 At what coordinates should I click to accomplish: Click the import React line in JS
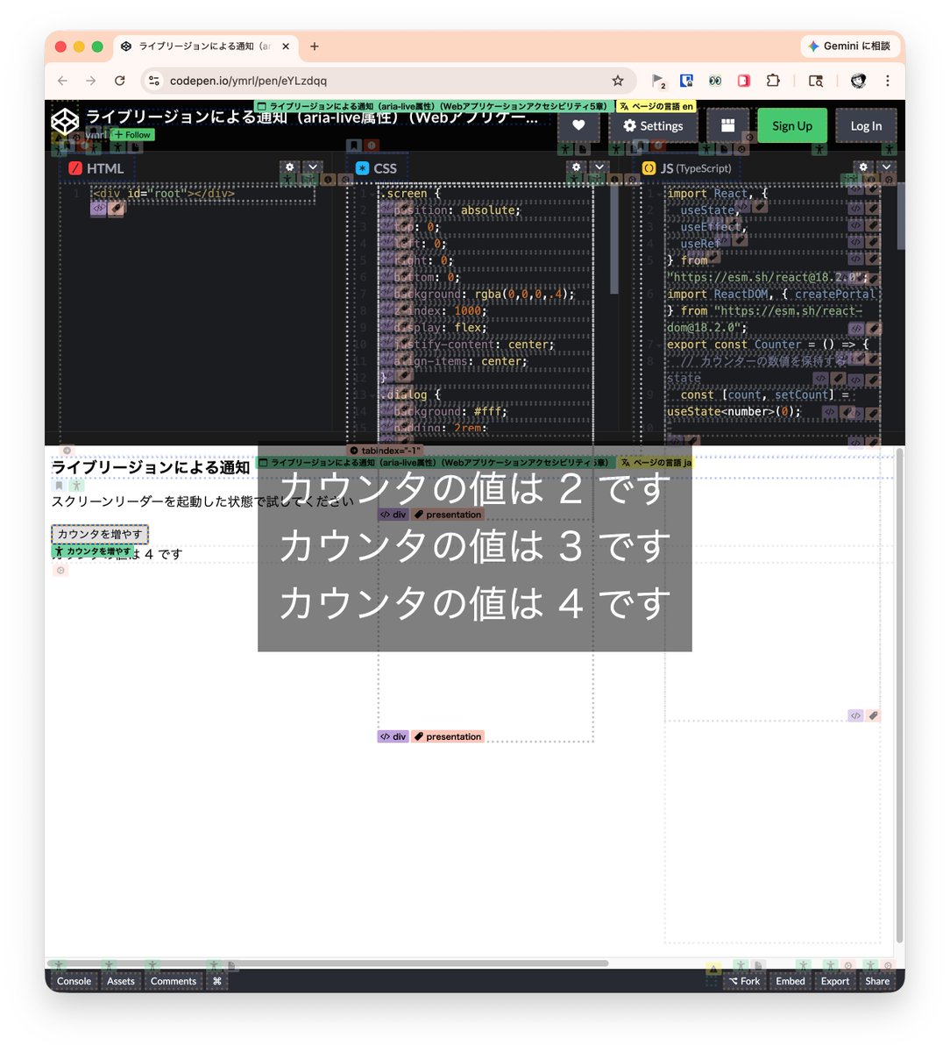(x=717, y=194)
